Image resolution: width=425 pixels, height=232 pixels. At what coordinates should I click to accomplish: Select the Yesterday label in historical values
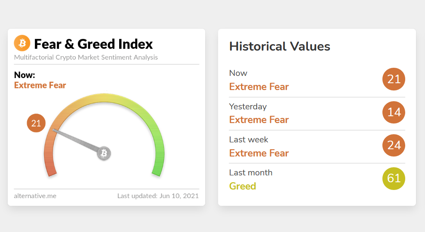pos(248,106)
